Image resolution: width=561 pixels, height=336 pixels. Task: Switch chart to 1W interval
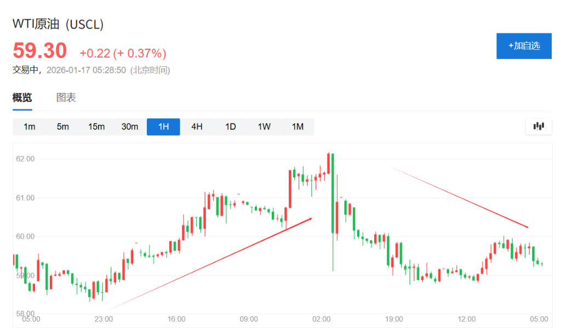tap(264, 127)
